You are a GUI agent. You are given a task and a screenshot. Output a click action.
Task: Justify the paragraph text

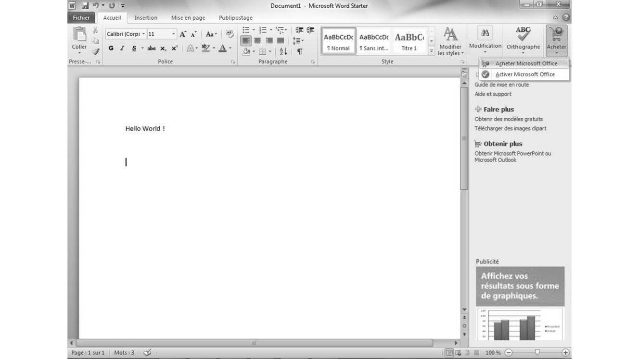coord(281,41)
